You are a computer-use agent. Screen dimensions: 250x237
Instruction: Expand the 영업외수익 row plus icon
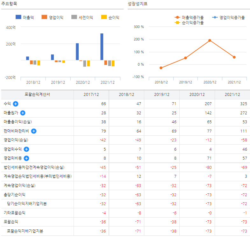click(x=26, y=149)
